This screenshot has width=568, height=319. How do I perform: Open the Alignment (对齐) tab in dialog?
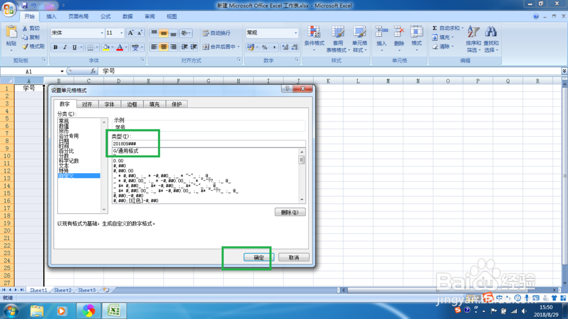pyautogui.click(x=87, y=104)
